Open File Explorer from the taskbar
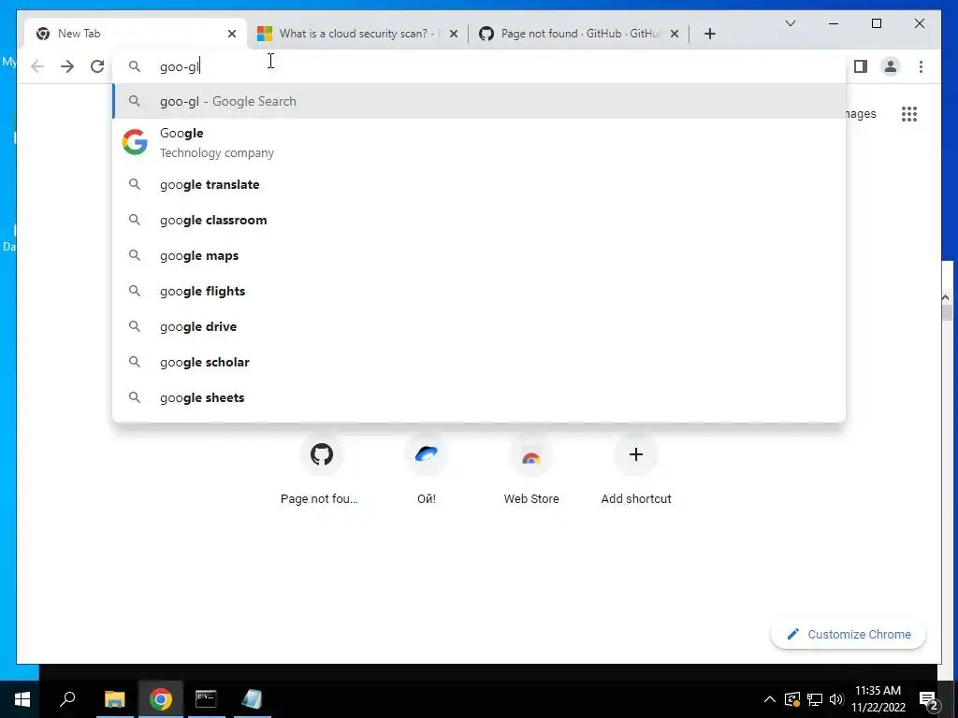Screen dimensions: 958x718 click(114, 699)
